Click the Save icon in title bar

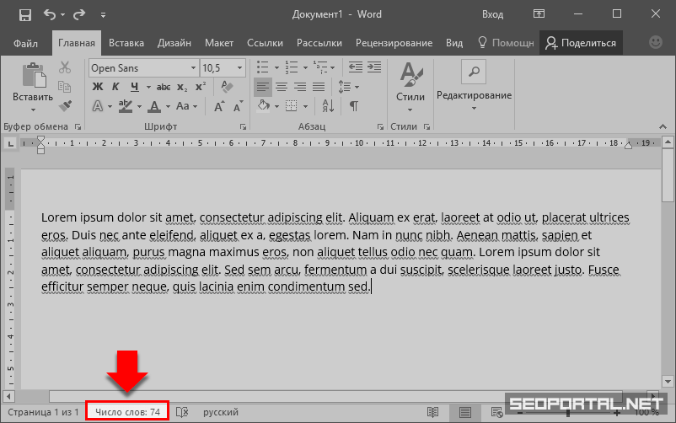(x=24, y=14)
